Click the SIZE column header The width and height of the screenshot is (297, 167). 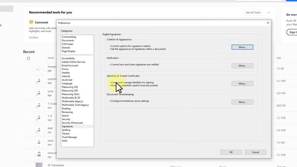coord(278,58)
